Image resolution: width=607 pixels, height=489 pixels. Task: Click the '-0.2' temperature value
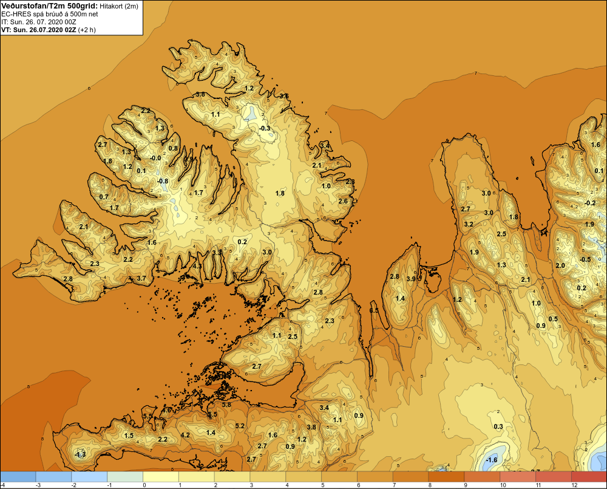click(x=589, y=203)
